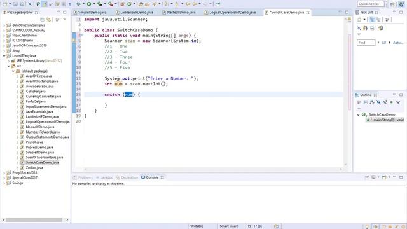
Task: Toggle Sort alphabetically in Outline toolbar
Action: point(372,102)
